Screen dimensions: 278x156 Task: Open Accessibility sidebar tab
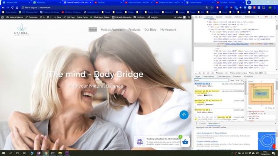(x=248, y=77)
